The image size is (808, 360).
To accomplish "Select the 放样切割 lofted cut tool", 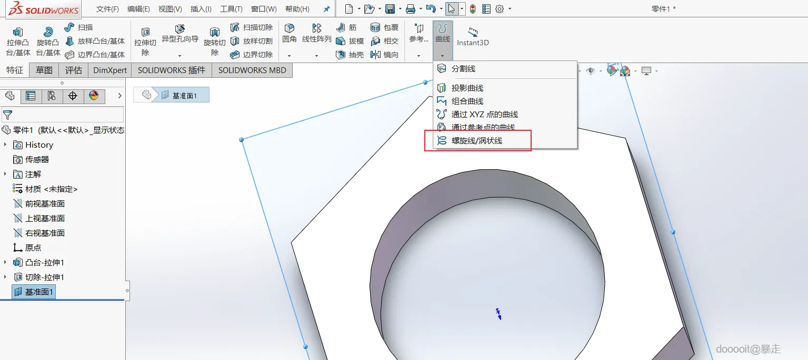I will tap(252, 41).
